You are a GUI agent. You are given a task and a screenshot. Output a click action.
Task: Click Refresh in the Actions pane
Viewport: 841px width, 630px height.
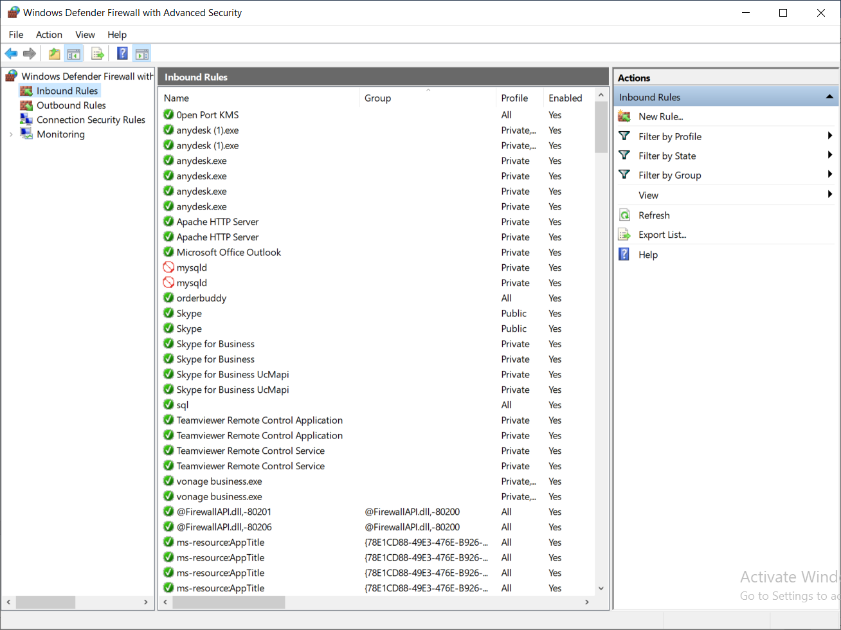654,215
